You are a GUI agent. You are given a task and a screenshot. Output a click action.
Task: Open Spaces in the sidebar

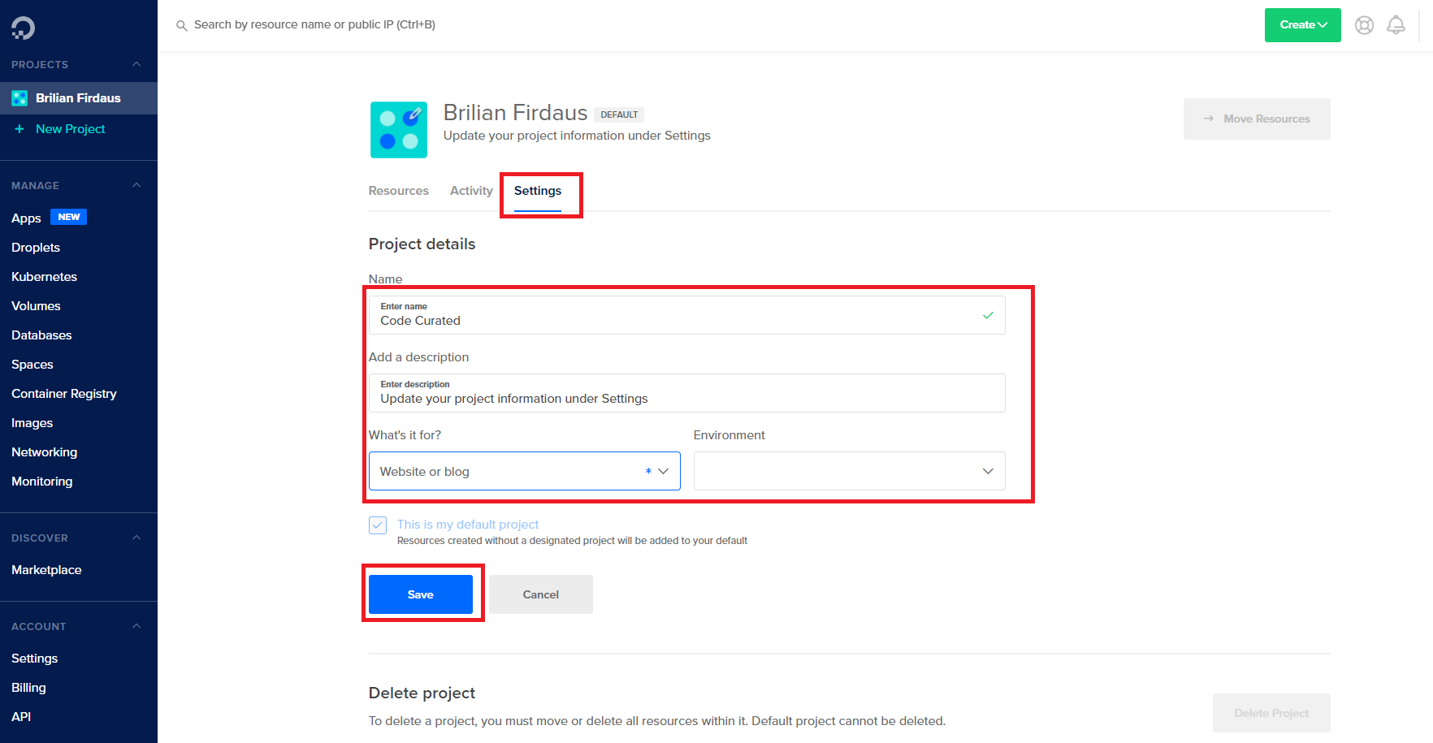point(32,365)
